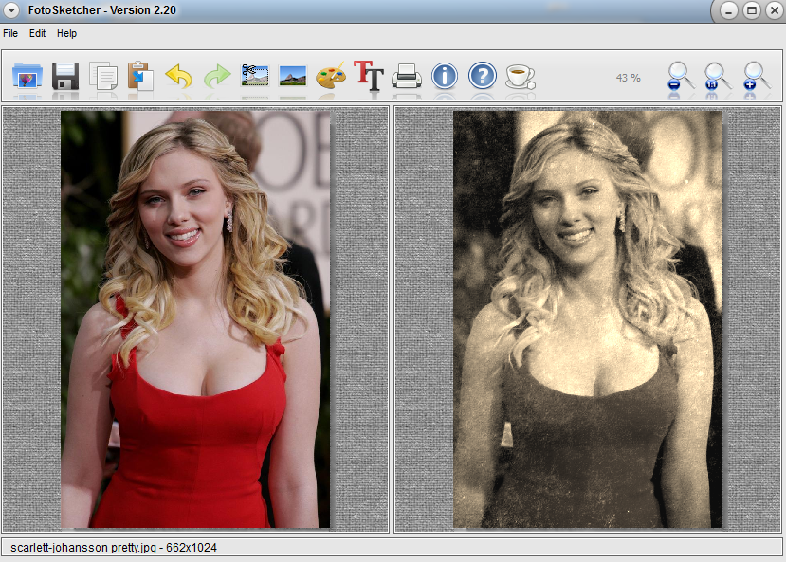Screen dimensions: 786x562
Task: Open the Help menu
Action: pos(66,33)
